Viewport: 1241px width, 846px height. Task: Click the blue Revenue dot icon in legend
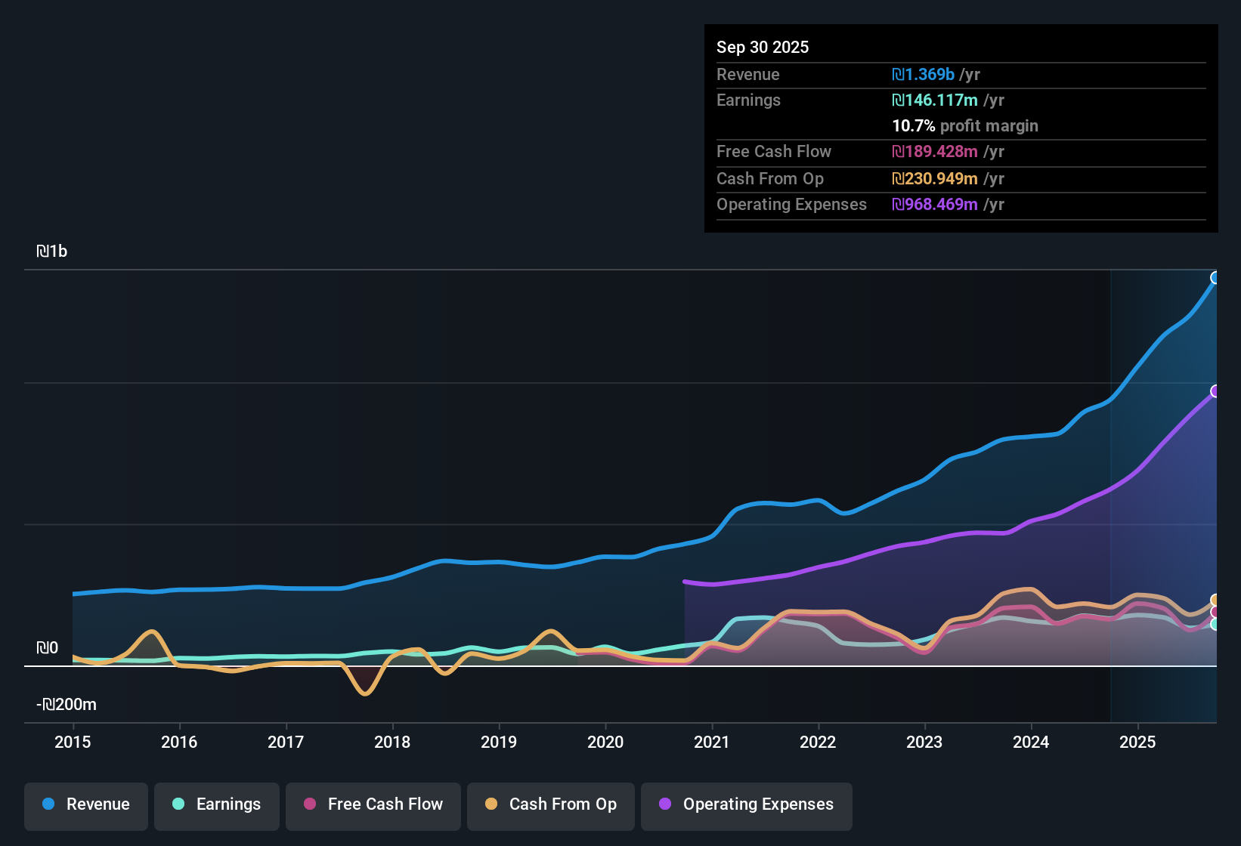48,804
